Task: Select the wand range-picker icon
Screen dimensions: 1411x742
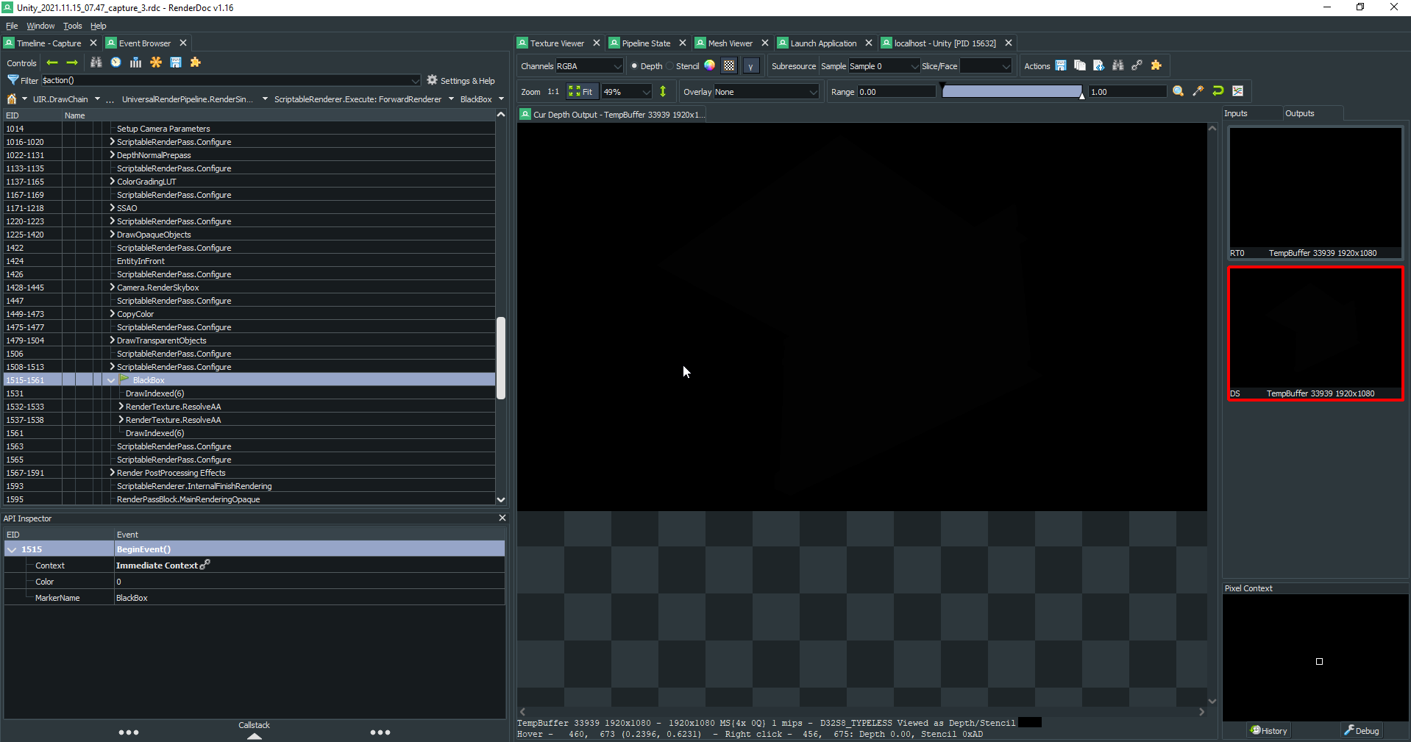Action: pos(1198,91)
